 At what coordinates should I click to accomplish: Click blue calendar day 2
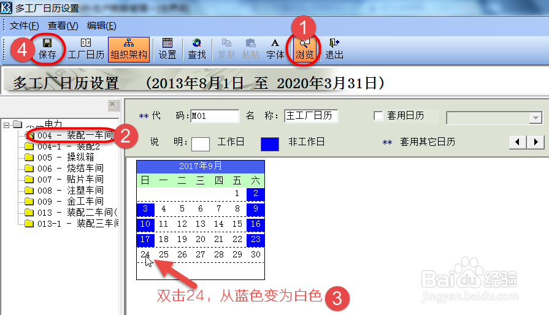pos(256,194)
